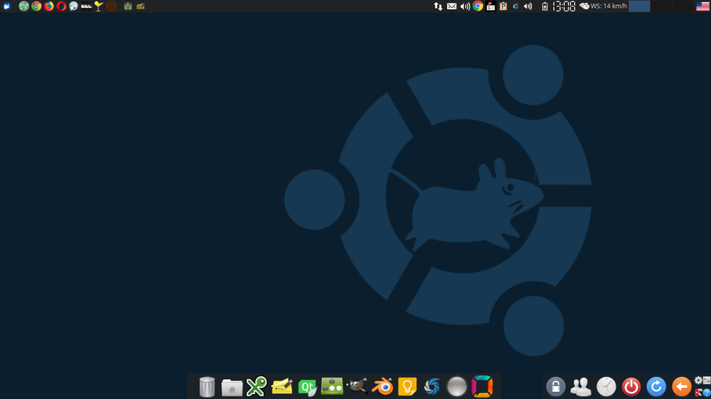Lock the screen with padlock button

pyautogui.click(x=555, y=387)
